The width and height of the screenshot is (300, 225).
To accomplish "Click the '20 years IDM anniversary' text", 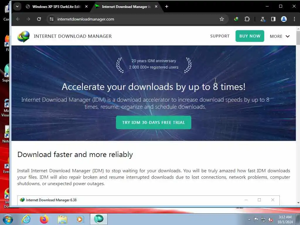I will pos(154,61).
